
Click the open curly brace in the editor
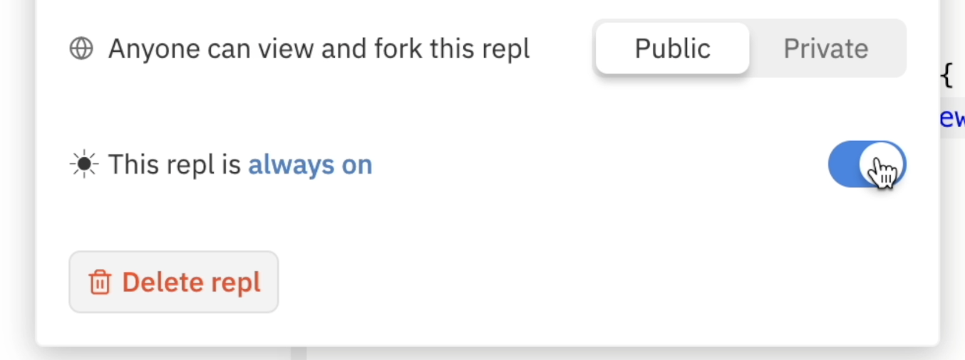[x=946, y=75]
